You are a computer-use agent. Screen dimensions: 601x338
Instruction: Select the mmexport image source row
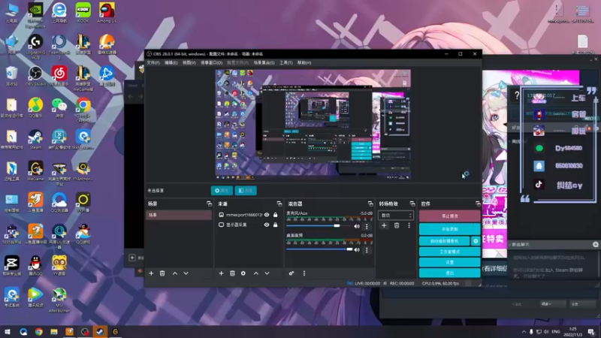point(247,215)
